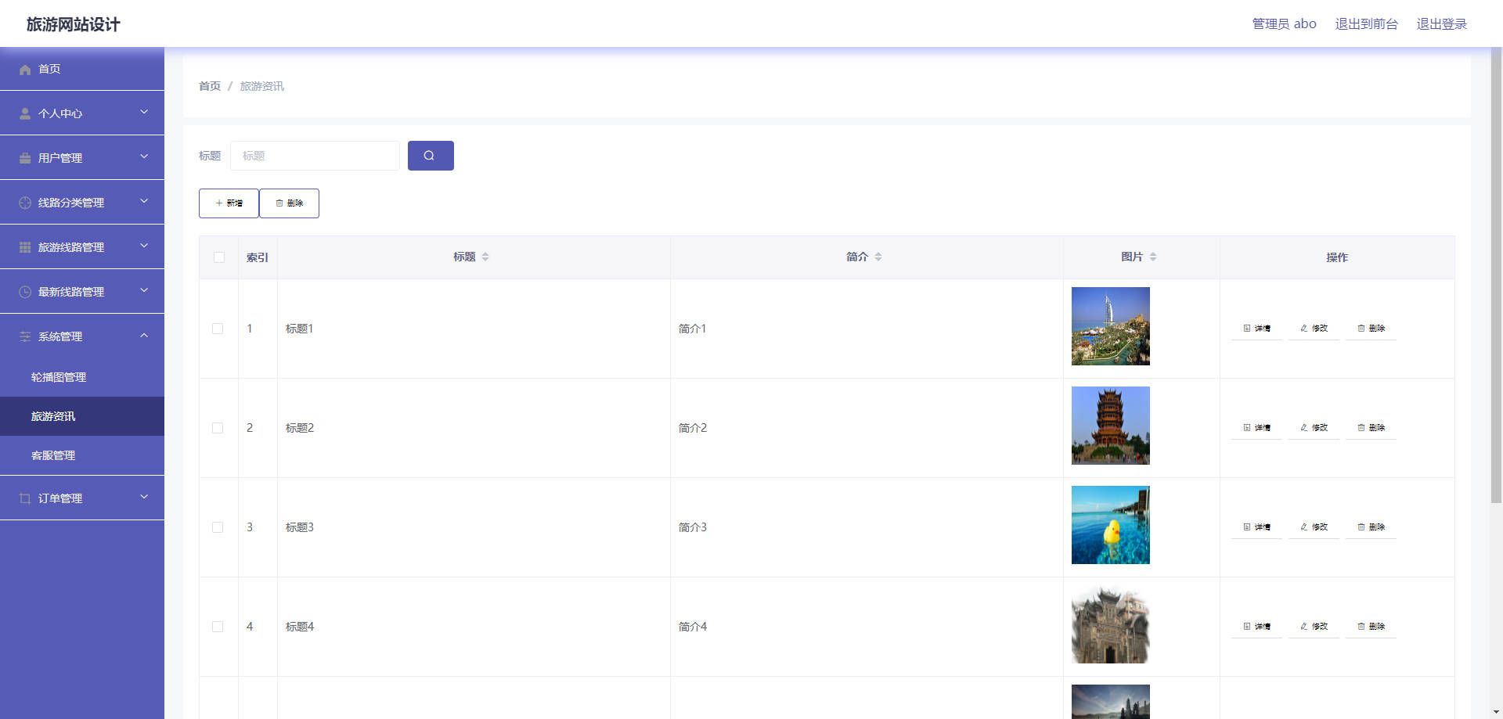Click the page's vertical scrollbar thumb
1503x719 pixels.
(1496, 274)
